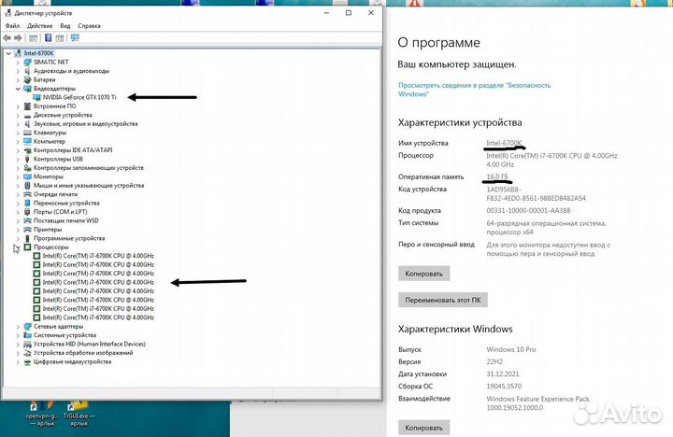This screenshot has width=673, height=437.
Task: Click the forward arrow in the toolbar
Action: tap(18, 38)
